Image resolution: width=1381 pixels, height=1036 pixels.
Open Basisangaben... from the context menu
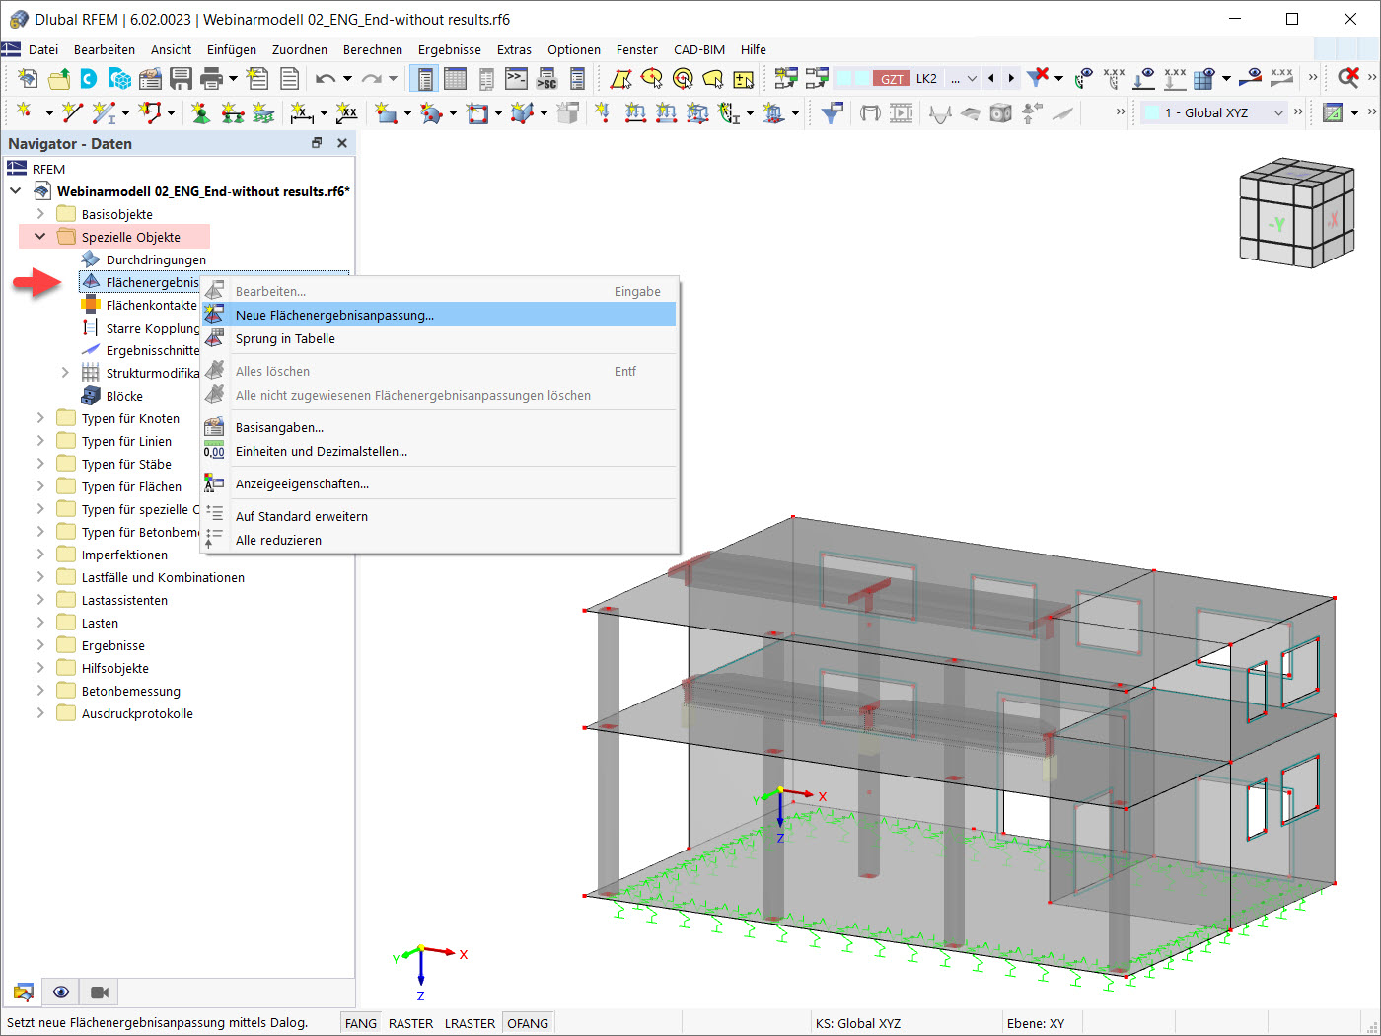point(439,427)
